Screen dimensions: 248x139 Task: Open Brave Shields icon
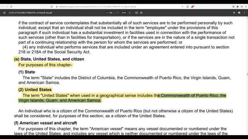(188, 7)
